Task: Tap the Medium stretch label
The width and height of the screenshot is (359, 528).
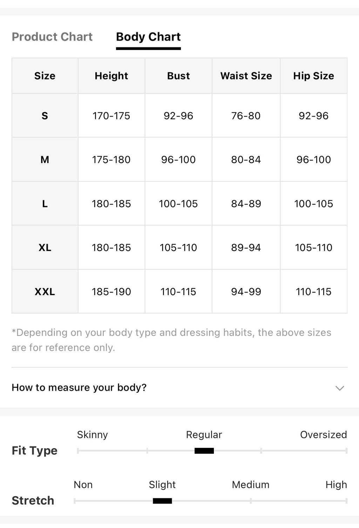Action: 251,485
